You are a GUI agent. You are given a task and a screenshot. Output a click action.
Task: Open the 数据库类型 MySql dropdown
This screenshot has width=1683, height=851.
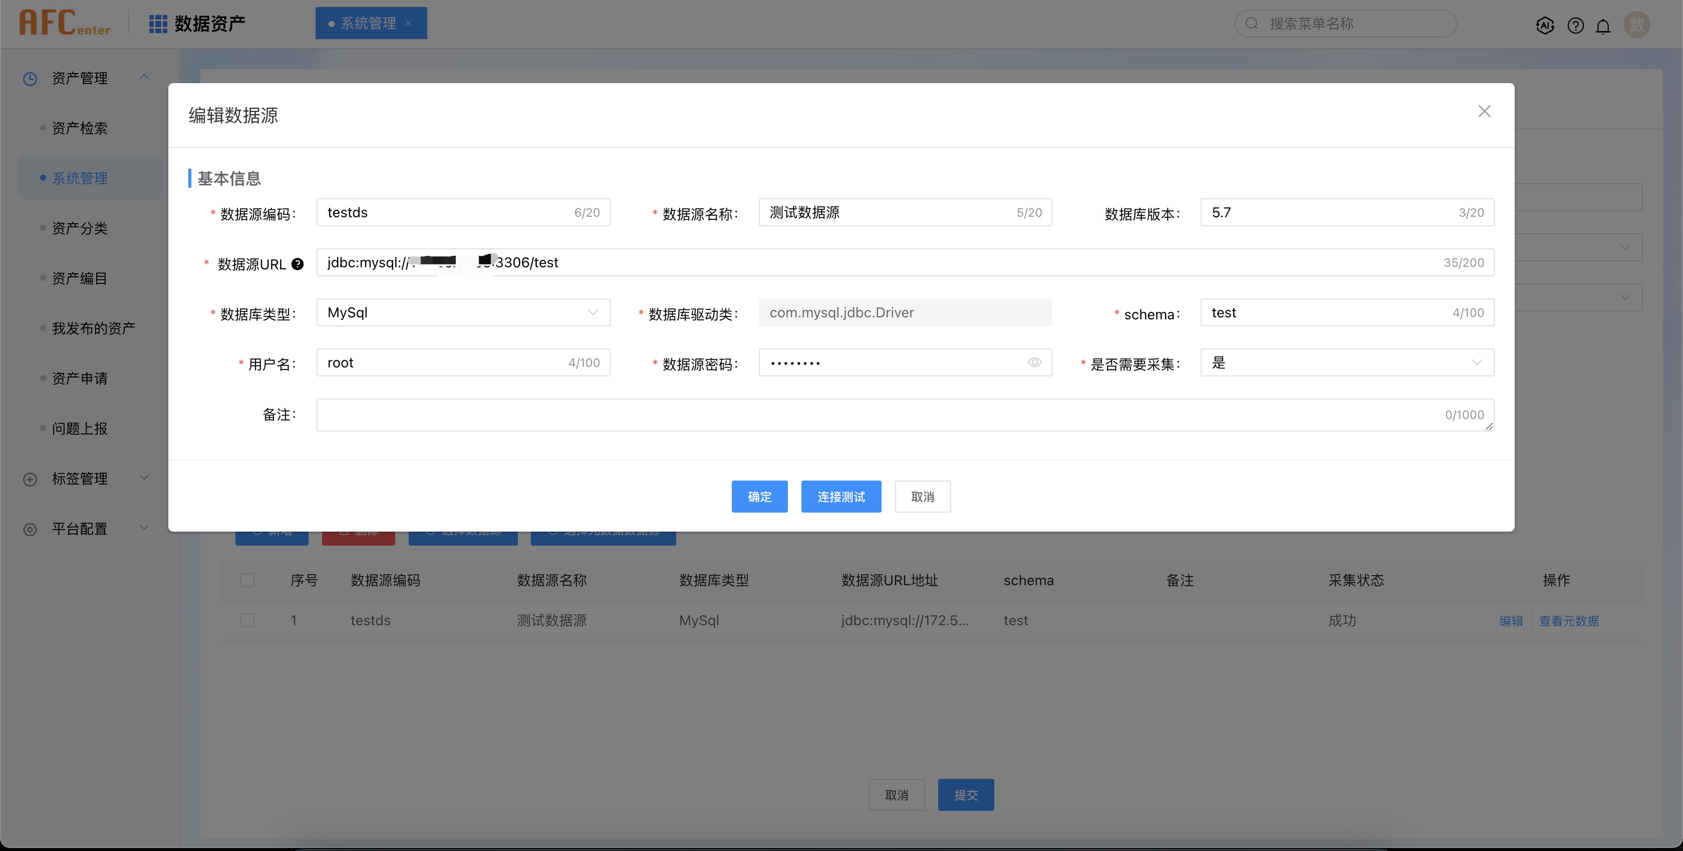pos(462,312)
